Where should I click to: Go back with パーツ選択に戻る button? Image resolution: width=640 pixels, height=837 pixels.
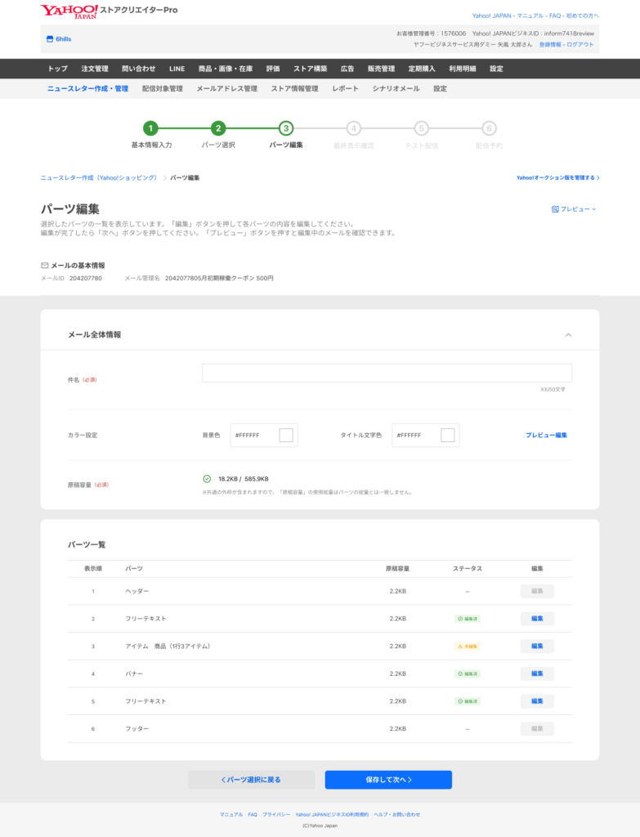[251, 780]
